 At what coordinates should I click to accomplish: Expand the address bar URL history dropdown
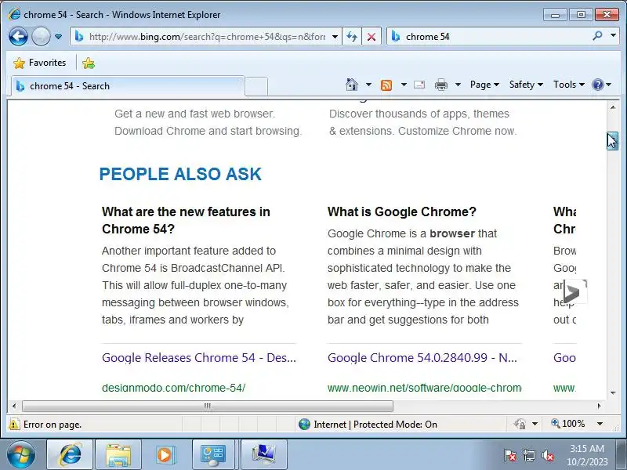coord(335,37)
